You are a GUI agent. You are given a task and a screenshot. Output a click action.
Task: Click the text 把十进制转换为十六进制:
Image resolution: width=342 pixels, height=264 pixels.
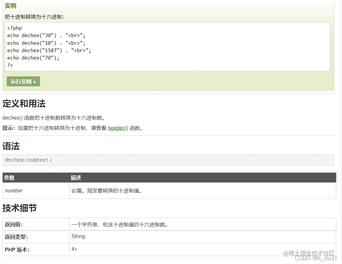coord(35,17)
